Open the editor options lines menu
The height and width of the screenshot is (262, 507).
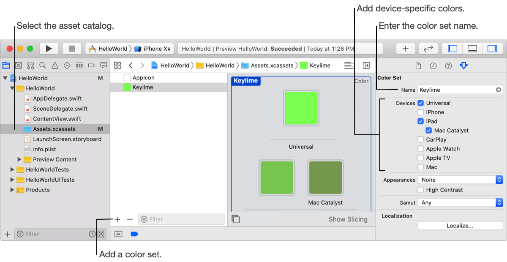click(x=349, y=65)
